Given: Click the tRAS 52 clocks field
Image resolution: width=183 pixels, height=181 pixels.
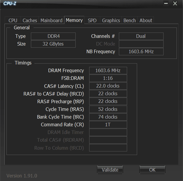Looking at the screenshot, I should [x=108, y=109].
